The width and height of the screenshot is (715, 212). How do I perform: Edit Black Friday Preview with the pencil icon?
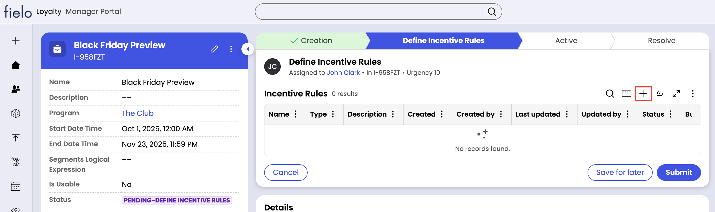coord(214,49)
